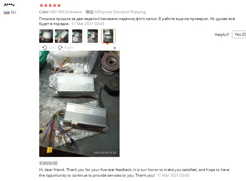Select the orange-highlighted fifth photo thumbnail
Viewport: 246px width, 181px height.
(108, 36)
